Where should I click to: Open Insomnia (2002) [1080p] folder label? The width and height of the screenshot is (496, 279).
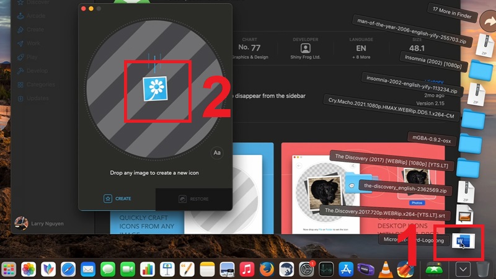point(433,62)
